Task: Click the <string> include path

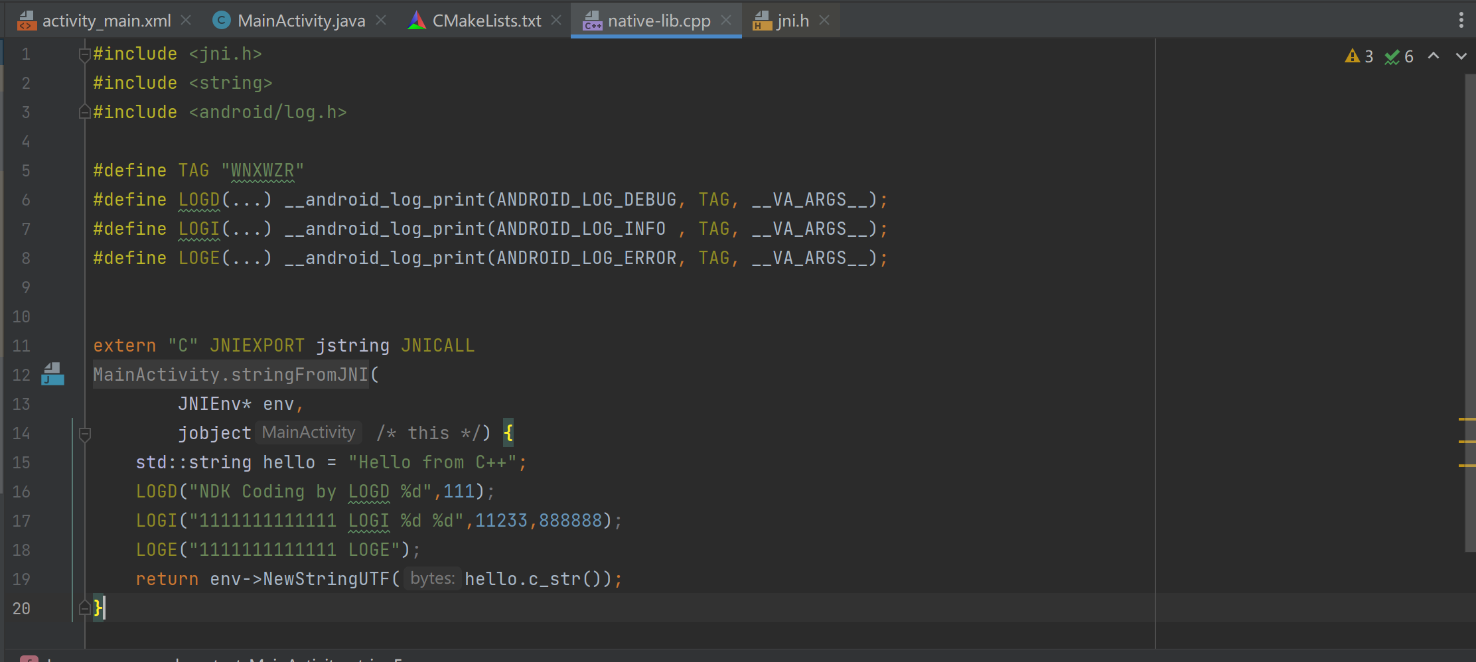Action: click(231, 83)
